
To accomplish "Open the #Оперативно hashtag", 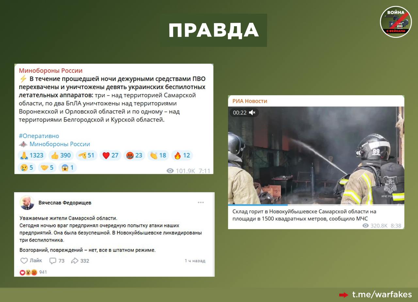I will (39, 136).
